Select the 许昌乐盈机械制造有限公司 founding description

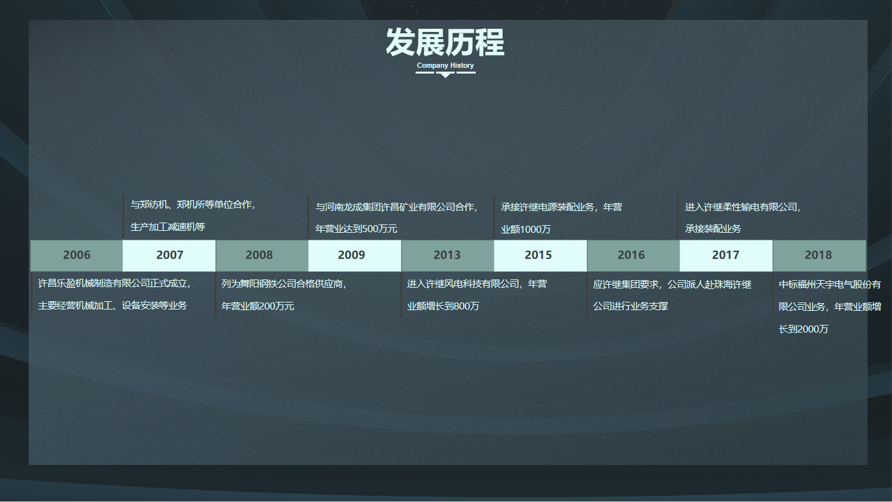coord(114,294)
